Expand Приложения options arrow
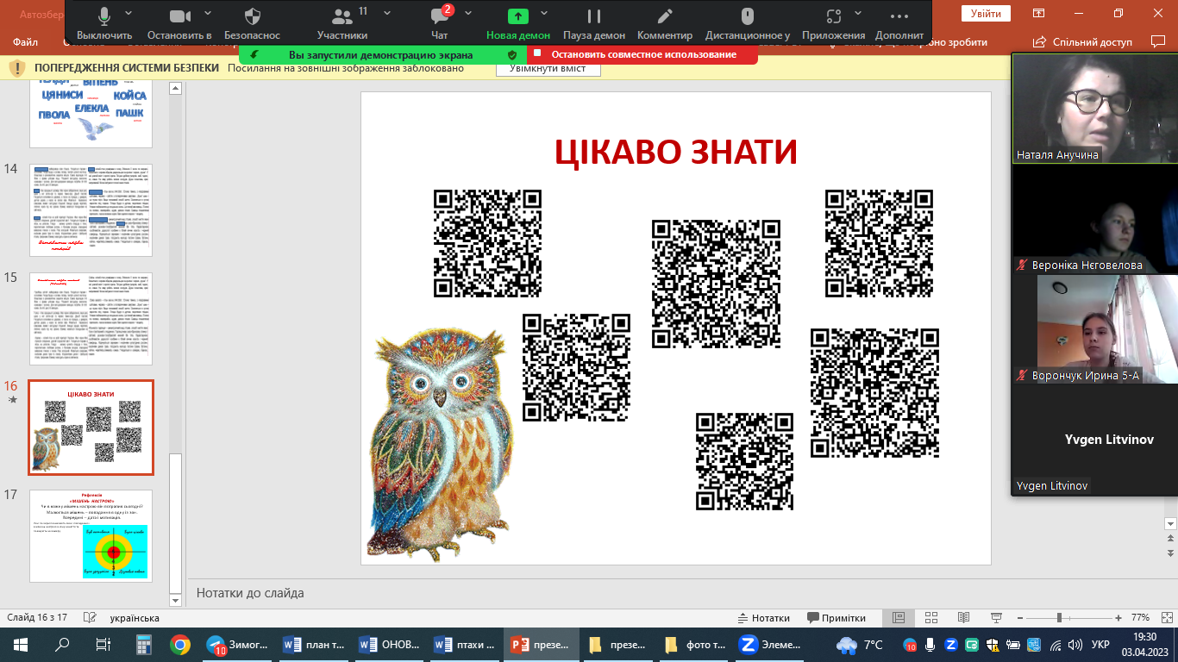1178x662 pixels. (858, 14)
